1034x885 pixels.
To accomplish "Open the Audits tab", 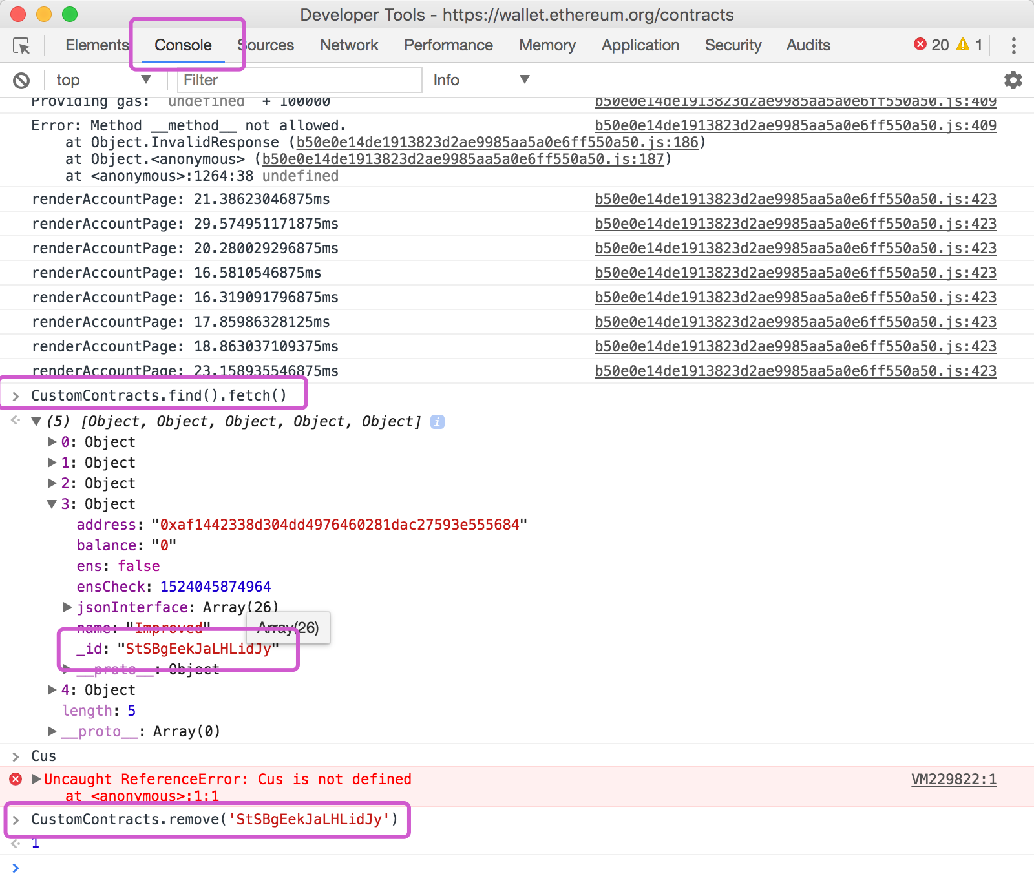I will pyautogui.click(x=808, y=45).
